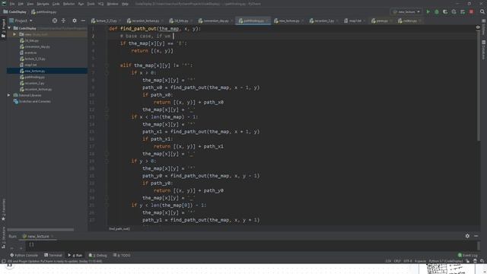Open Search Everywhere magnifier icon

point(482,12)
